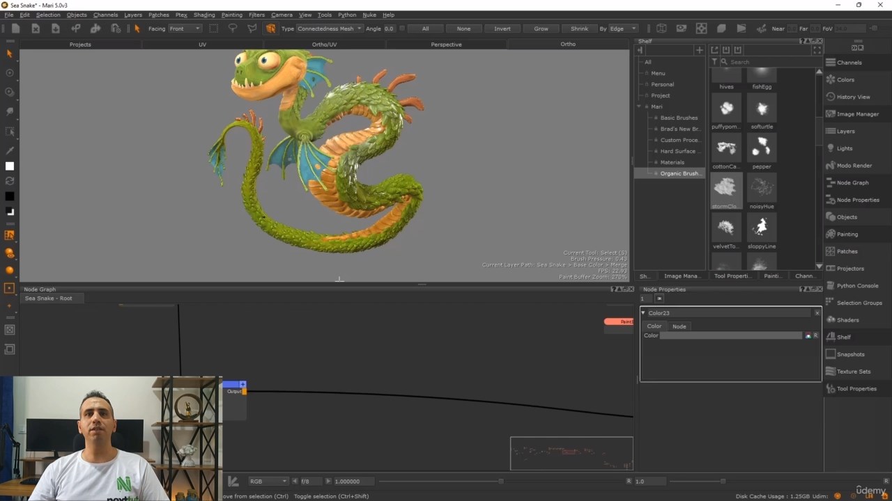Click the color picker icon beside Color field
Screen dimensions: 892x501
coord(808,335)
